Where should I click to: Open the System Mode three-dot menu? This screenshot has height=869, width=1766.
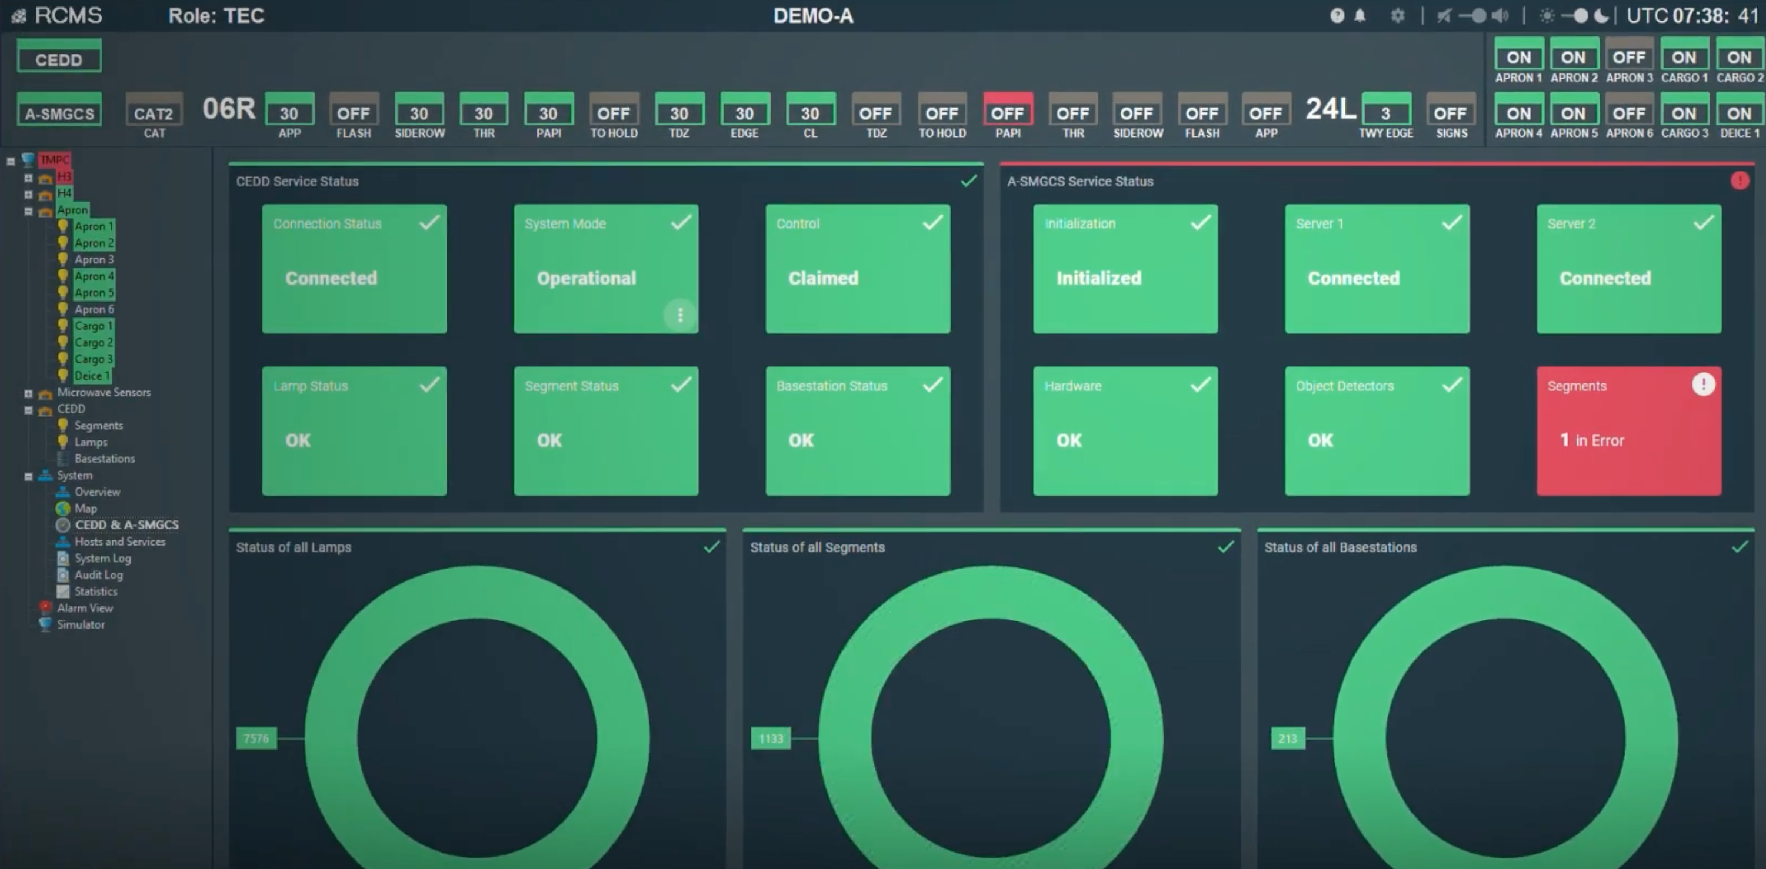point(680,315)
